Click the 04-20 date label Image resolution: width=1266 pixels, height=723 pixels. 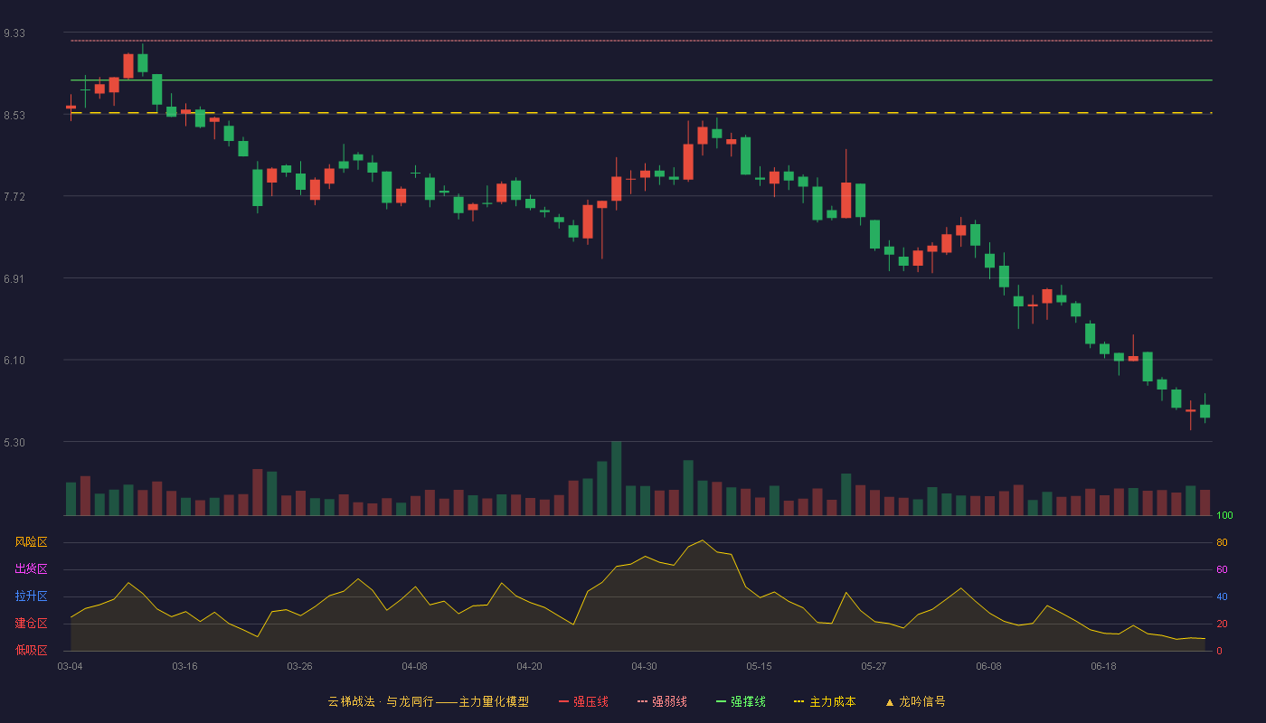pos(529,666)
